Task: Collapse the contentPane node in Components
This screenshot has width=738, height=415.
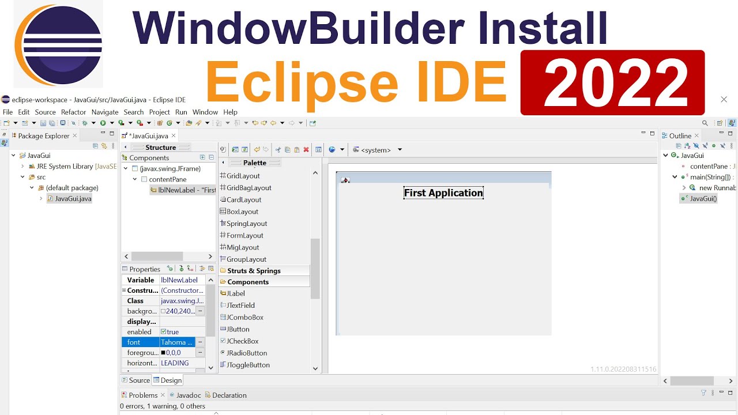Action: 135,179
